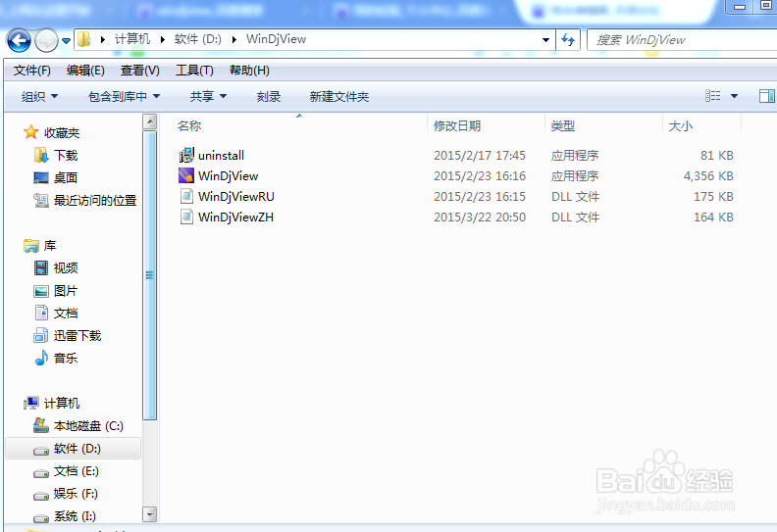The image size is (777, 532).
Task: Click the 2015/3/22 20:50 date cell
Action: [x=480, y=218]
